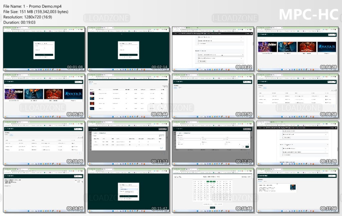Open the frame thumbnail stamped 00:01:08
Screen dimensions: 342x216
[44, 49]
